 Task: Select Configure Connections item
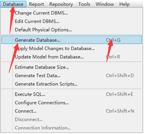(x=72, y=103)
